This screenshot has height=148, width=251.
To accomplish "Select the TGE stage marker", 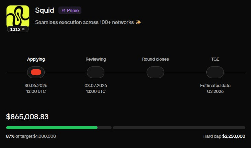I will [x=215, y=72].
